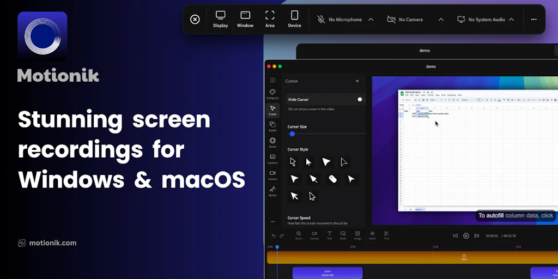This screenshot has width=558, height=279.
Task: Select the first outlined arrow cursor style
Action: click(x=293, y=162)
